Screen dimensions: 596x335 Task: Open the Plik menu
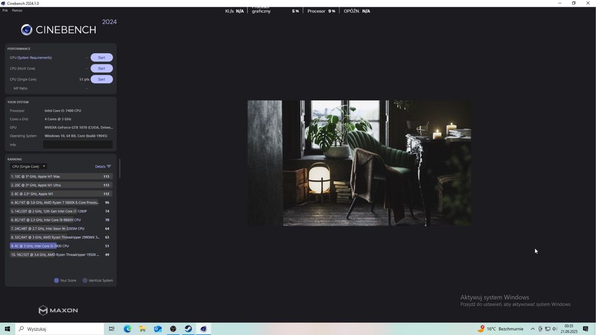5,10
